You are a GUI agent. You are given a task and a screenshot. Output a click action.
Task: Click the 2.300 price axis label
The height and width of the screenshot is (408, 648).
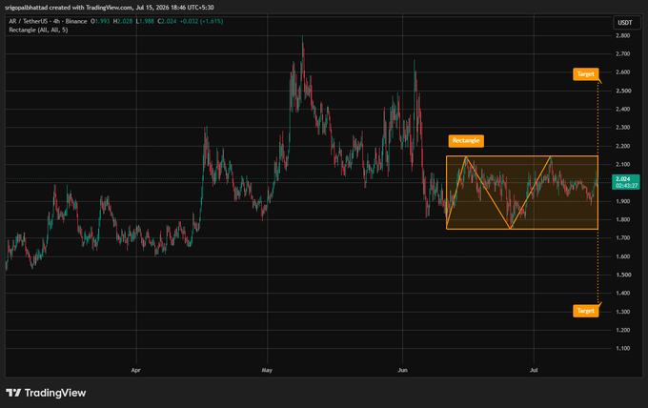[x=623, y=128]
